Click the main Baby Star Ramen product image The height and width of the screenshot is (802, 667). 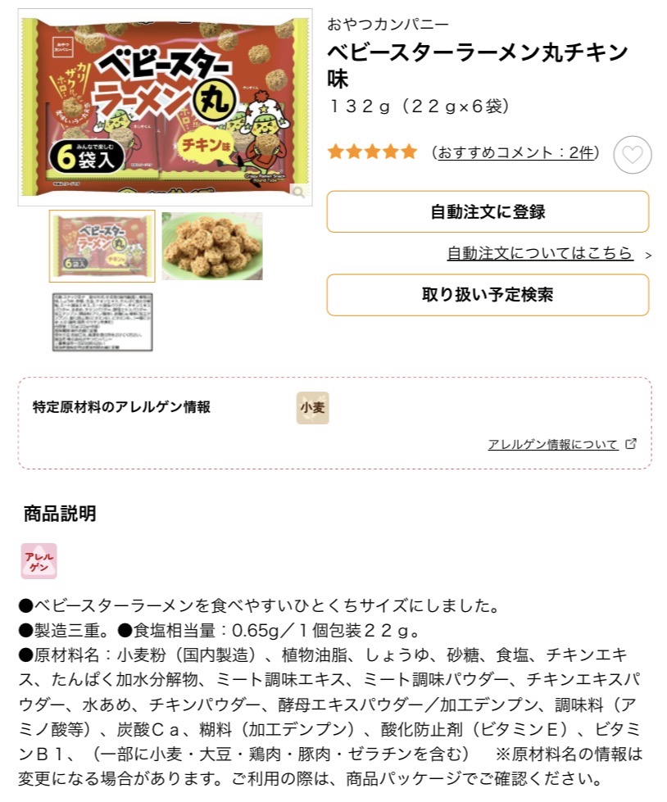click(165, 107)
